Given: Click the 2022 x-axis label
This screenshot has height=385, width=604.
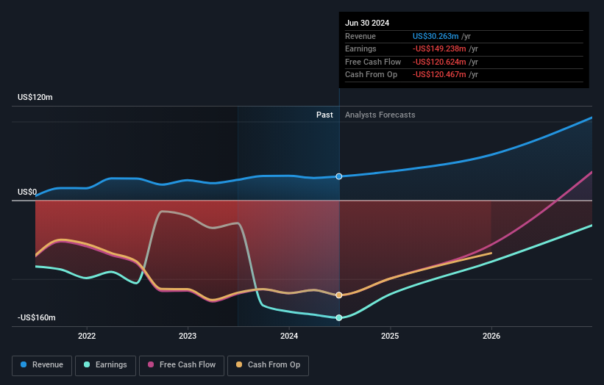Looking at the screenshot, I should coord(87,337).
